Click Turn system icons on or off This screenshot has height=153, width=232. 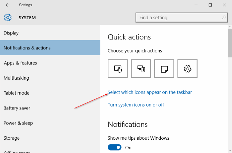click(136, 105)
